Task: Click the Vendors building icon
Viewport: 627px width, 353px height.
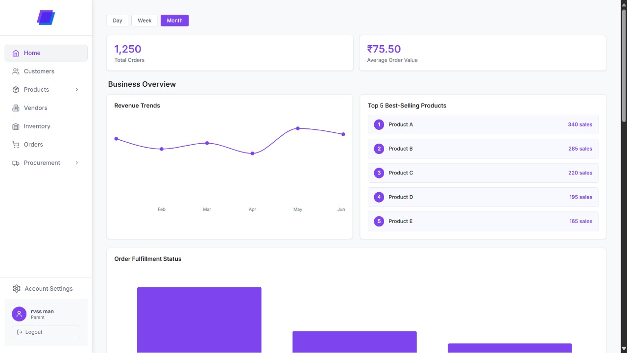Action: [16, 108]
